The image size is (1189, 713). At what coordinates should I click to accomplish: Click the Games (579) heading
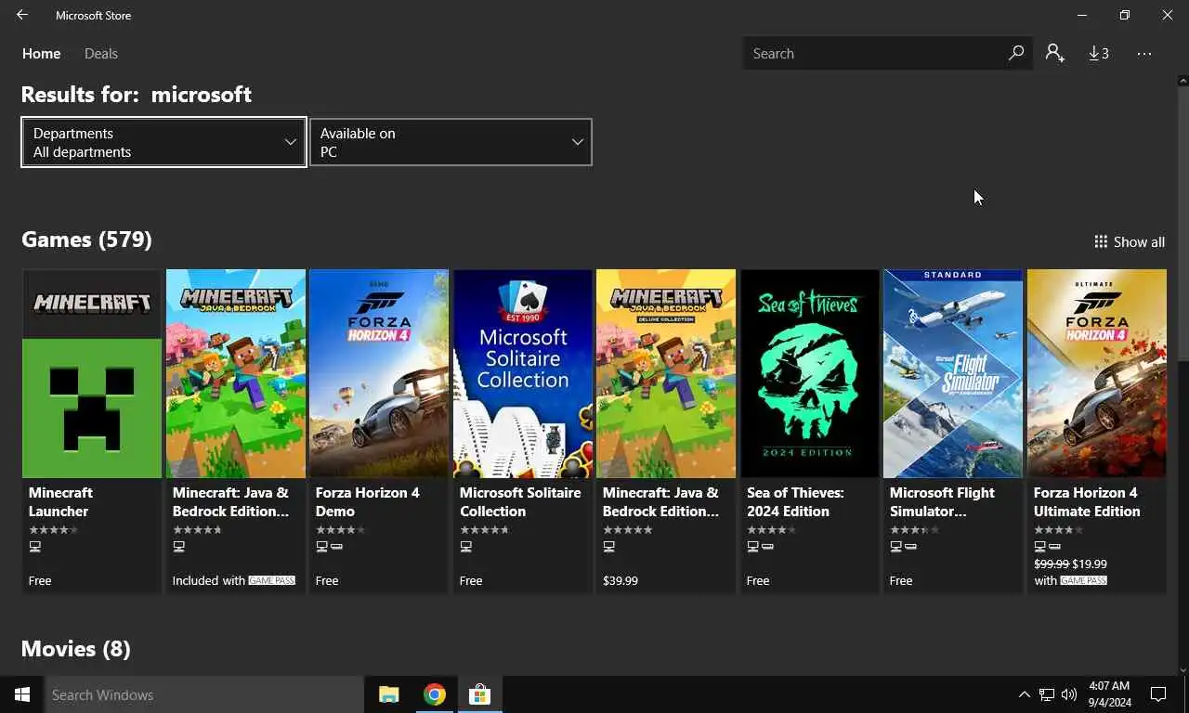[x=86, y=240]
